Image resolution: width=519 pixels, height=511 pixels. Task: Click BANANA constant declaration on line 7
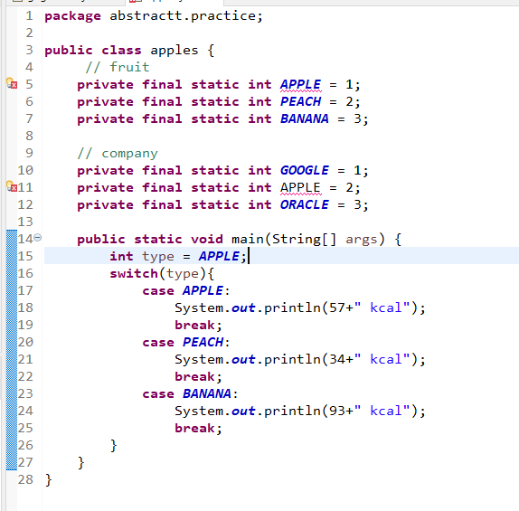click(305, 118)
